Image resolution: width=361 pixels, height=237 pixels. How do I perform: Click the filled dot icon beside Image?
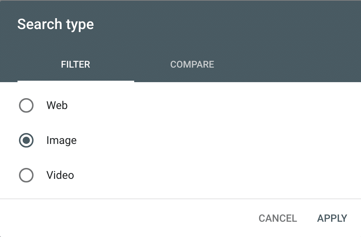click(26, 141)
